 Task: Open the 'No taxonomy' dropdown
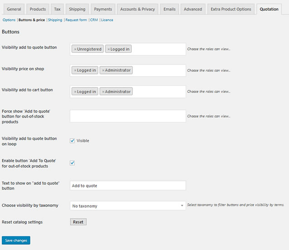[x=128, y=206]
